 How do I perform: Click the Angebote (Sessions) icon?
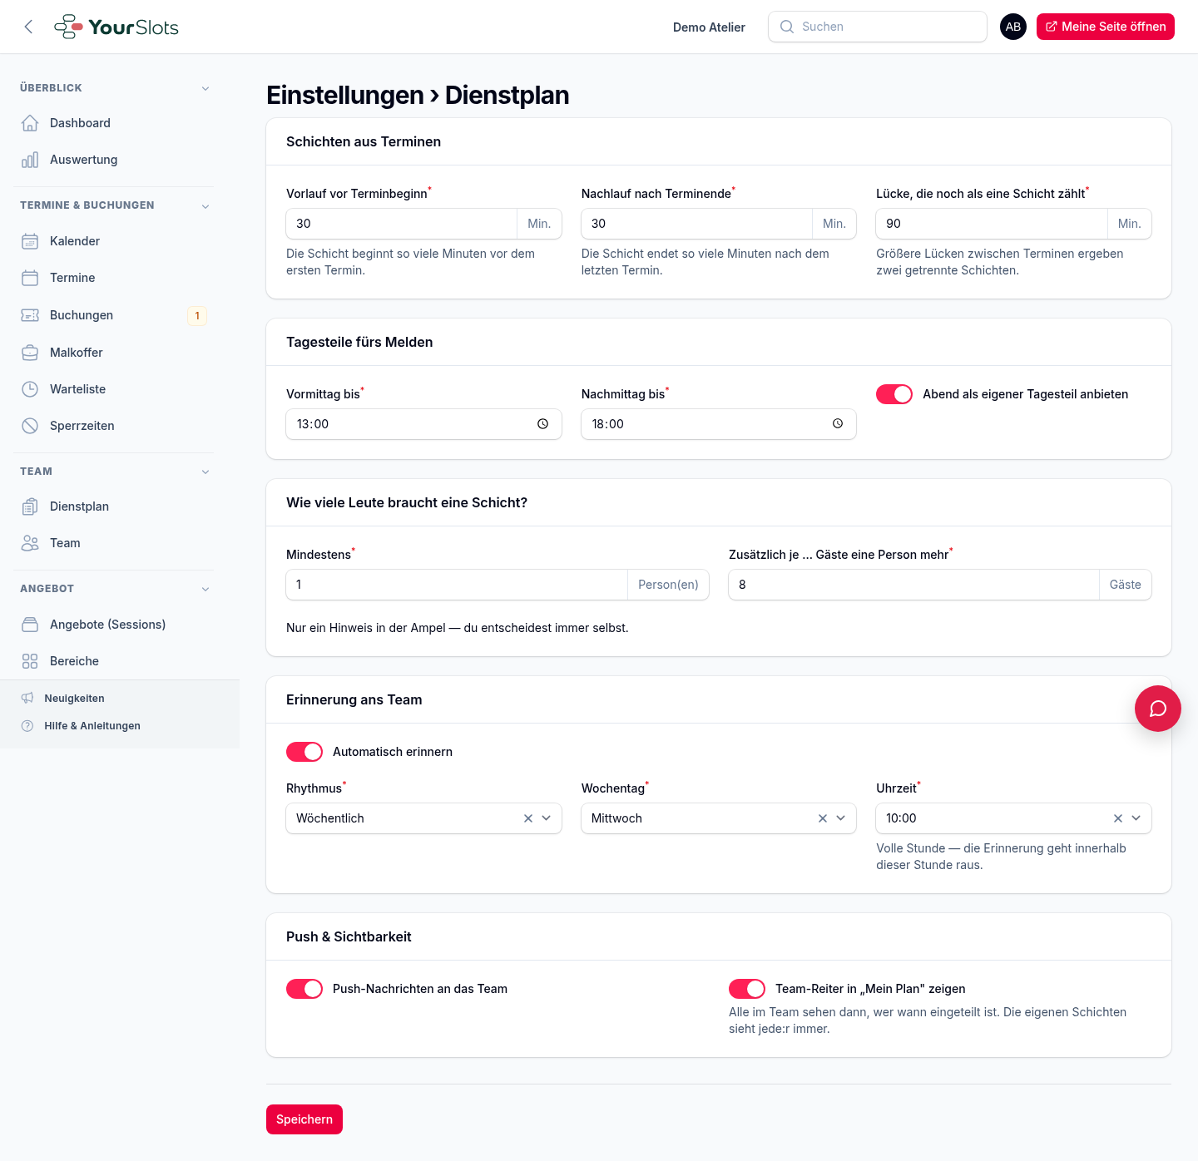click(30, 625)
